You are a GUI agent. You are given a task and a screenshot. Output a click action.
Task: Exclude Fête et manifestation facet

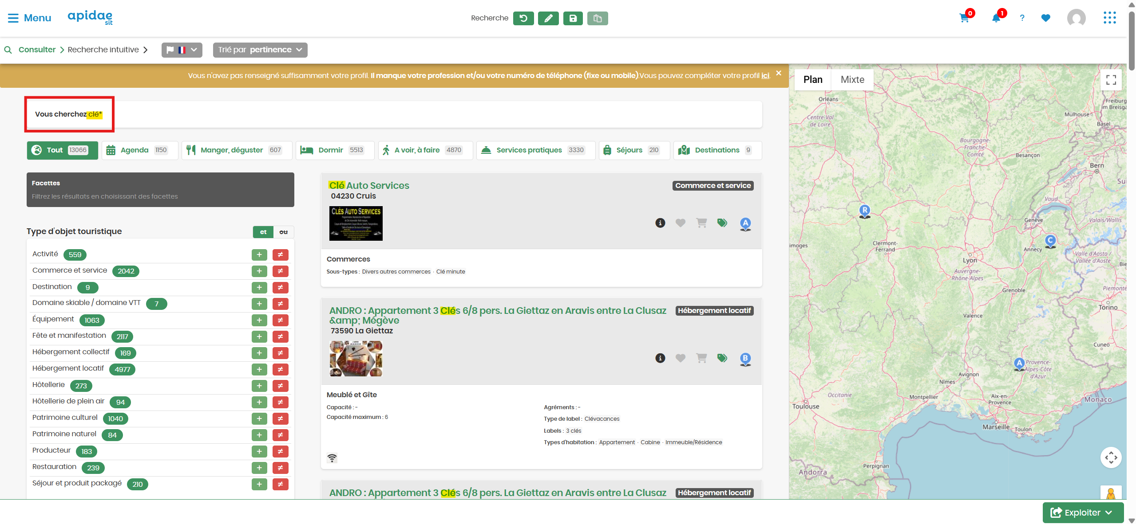280,336
